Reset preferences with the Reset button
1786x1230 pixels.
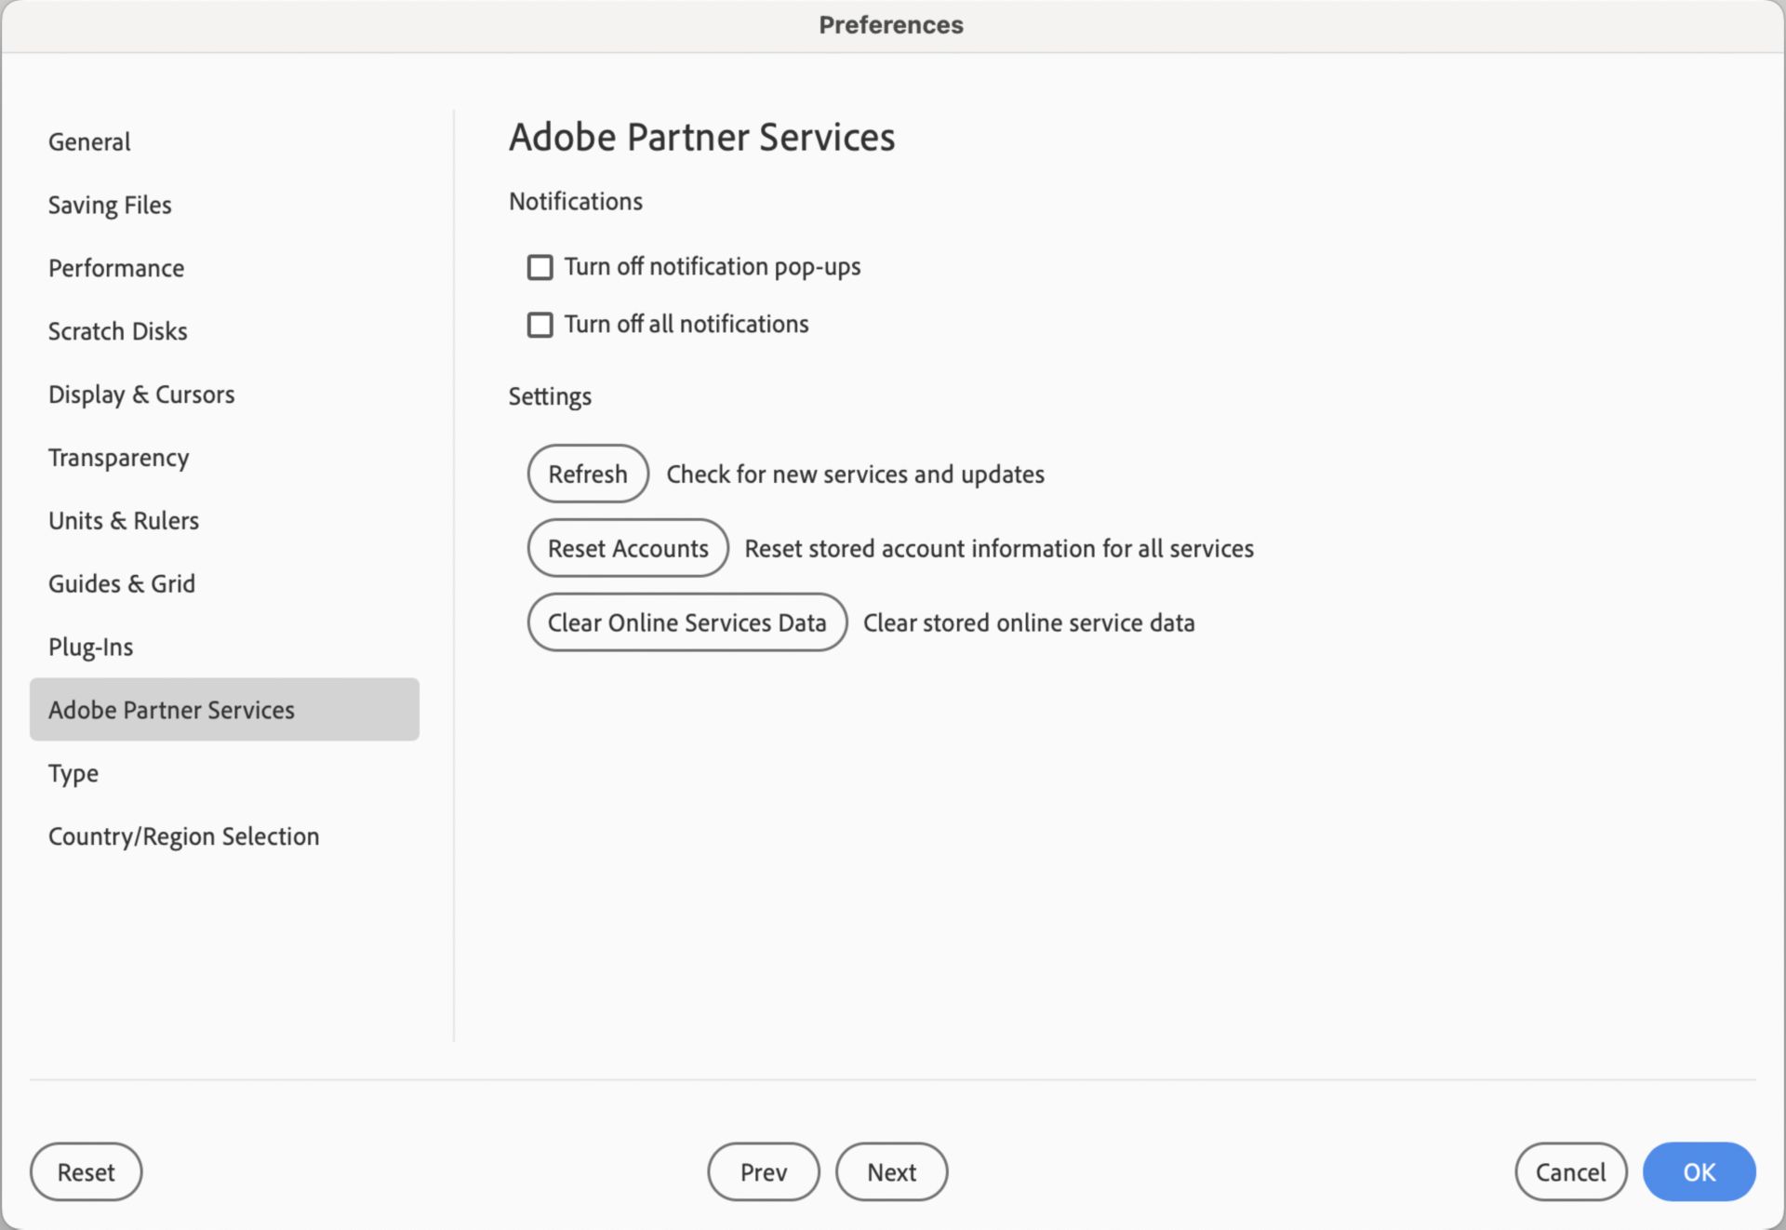(87, 1172)
